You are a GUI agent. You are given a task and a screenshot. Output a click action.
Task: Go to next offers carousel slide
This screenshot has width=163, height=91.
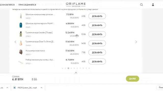coord(136,42)
